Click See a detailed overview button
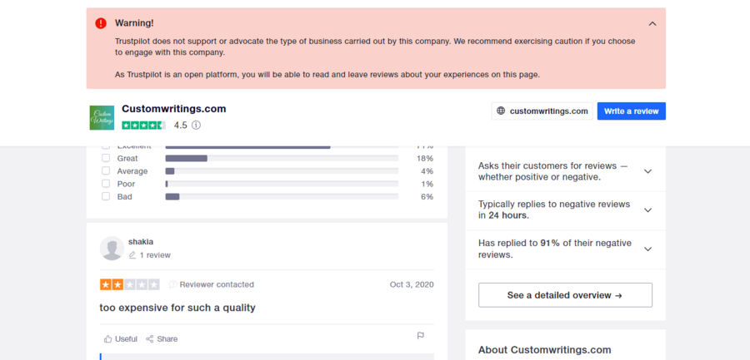750x360 pixels. pos(565,295)
